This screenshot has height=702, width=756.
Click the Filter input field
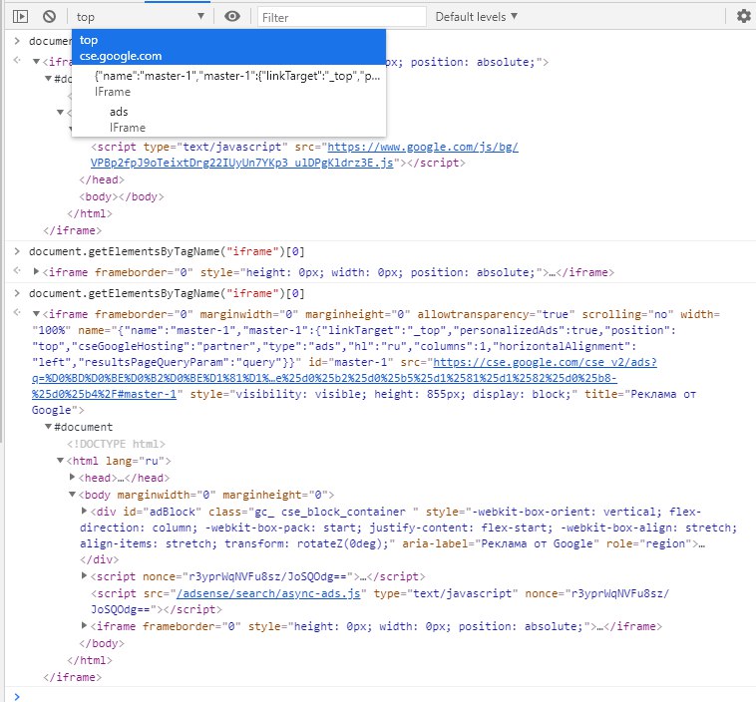341,17
